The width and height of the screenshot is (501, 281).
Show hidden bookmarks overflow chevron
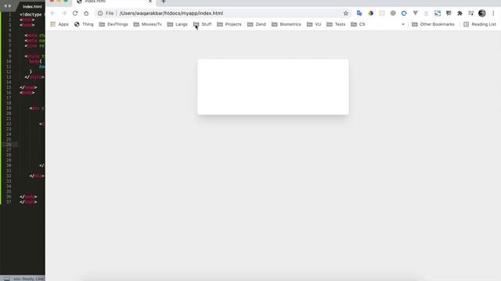tap(403, 24)
